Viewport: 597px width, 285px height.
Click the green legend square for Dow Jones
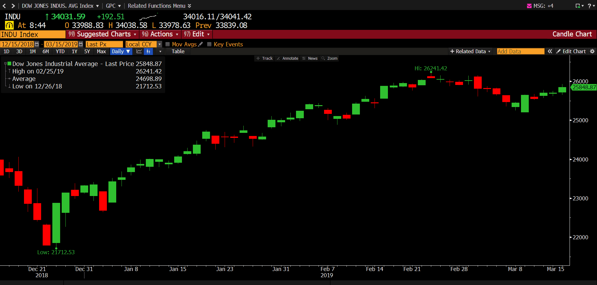9,63
